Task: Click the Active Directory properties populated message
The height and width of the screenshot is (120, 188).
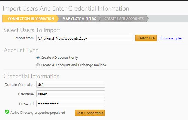Action: [38, 113]
